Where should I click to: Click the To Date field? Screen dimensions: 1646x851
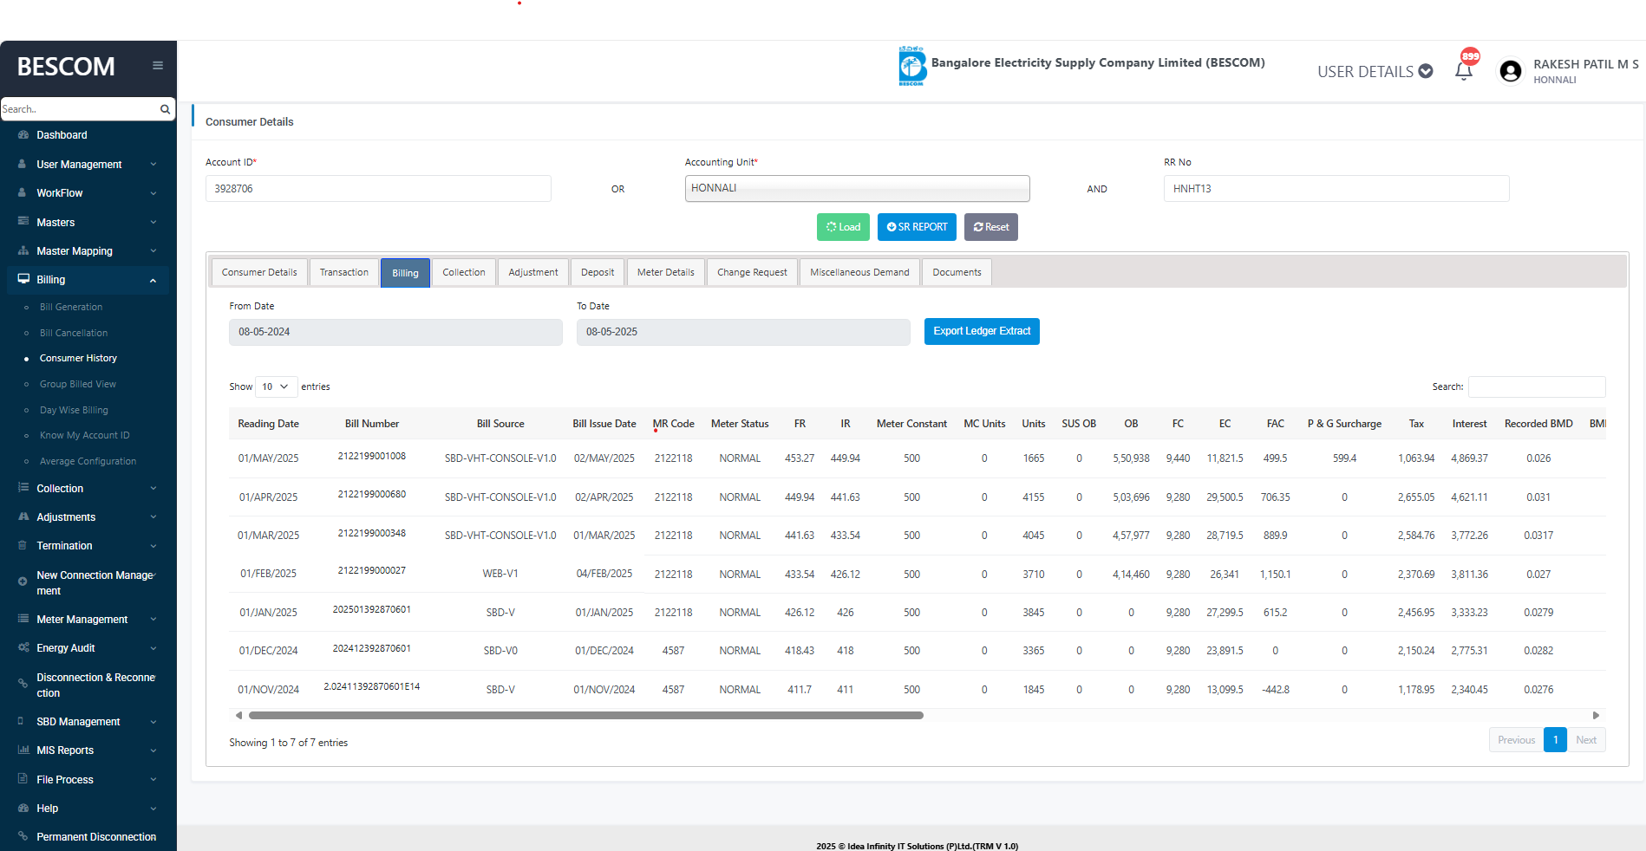[743, 332]
